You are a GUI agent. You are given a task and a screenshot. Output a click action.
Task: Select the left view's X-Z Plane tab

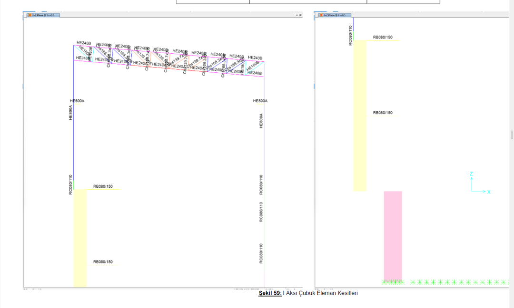(x=43, y=15)
